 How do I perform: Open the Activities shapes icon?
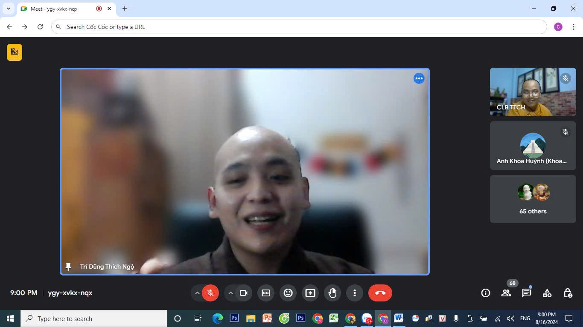coord(547,293)
